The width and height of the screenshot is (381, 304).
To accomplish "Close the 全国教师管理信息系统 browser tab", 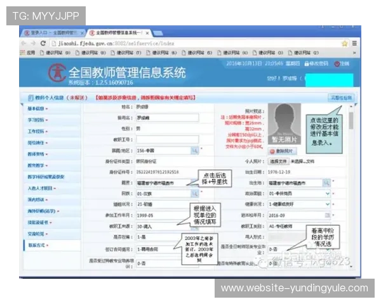I will 147,33.
